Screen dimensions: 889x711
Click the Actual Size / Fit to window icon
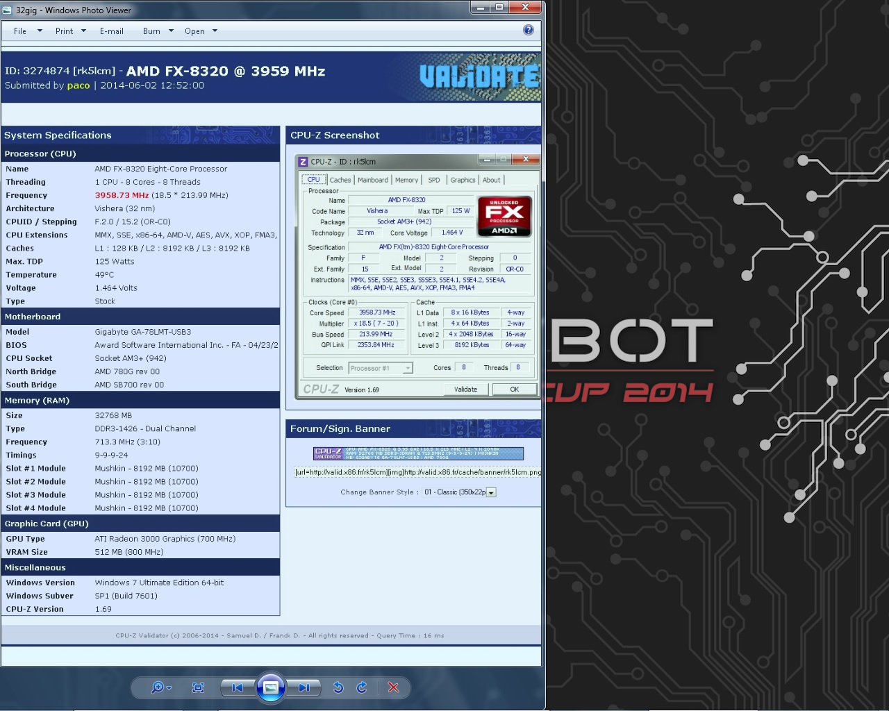coord(198,687)
